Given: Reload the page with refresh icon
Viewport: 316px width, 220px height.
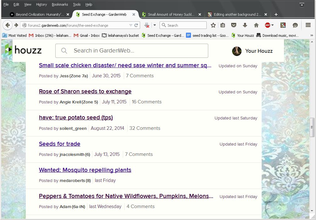Looking at the screenshot, I should point(136,25).
